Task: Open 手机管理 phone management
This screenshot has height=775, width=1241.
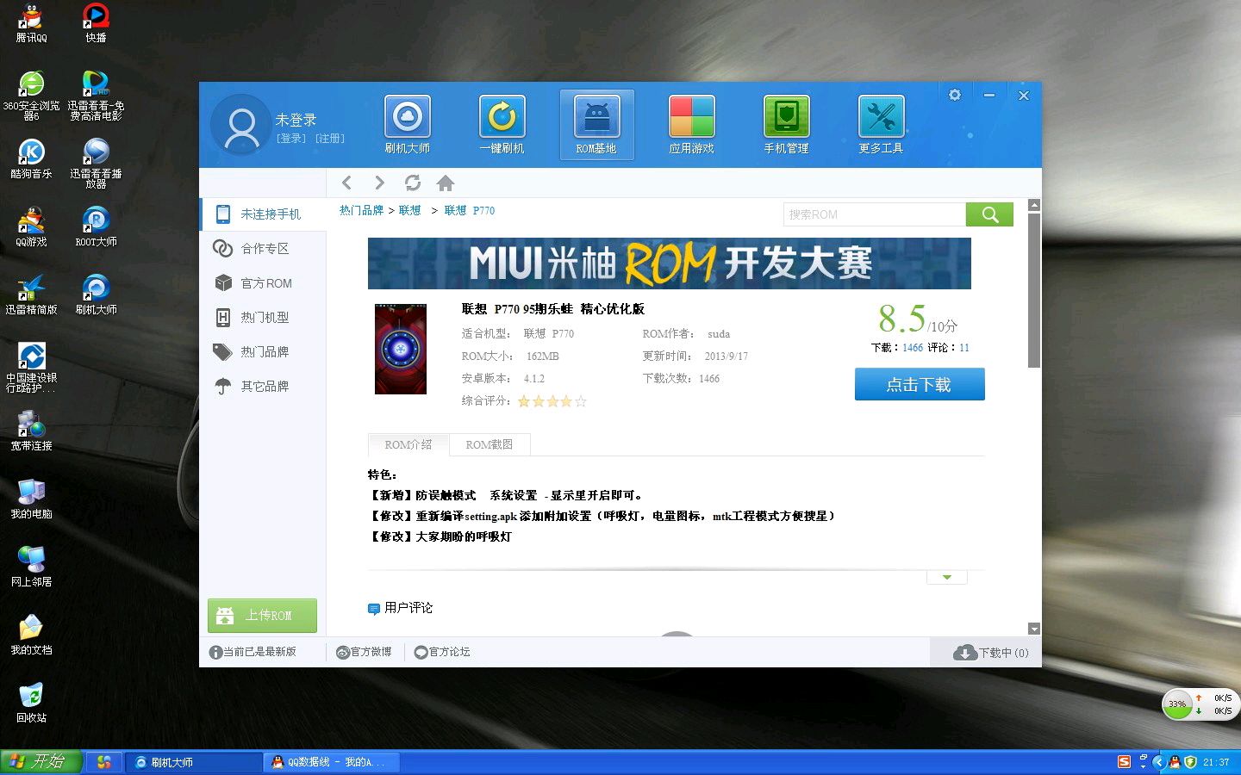Action: (x=786, y=125)
